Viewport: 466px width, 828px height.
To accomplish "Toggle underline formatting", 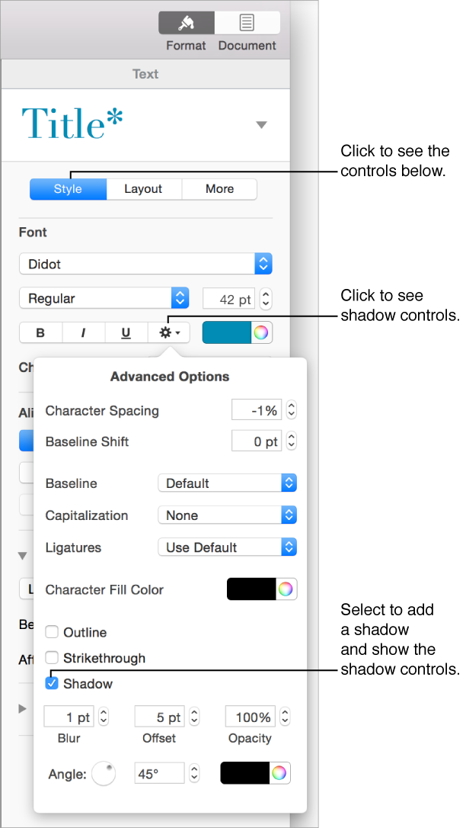I will click(126, 333).
